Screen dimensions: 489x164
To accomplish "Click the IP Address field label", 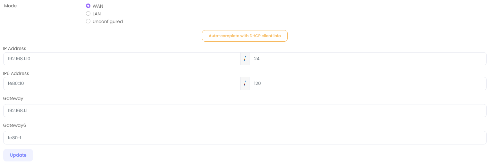I will [15, 48].
